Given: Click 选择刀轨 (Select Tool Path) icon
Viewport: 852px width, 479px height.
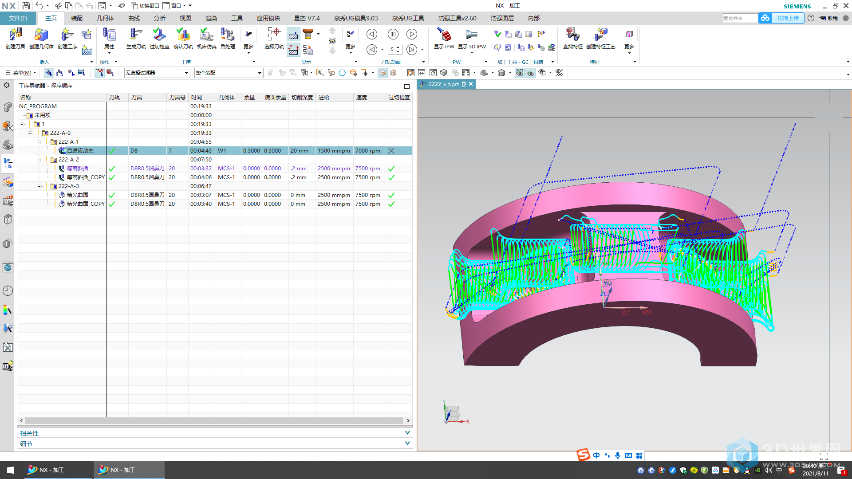Looking at the screenshot, I should [274, 38].
